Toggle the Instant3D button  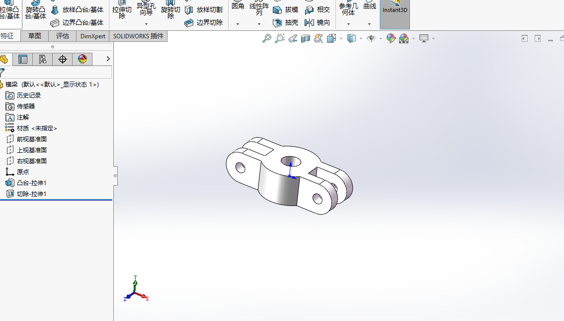pos(395,13)
